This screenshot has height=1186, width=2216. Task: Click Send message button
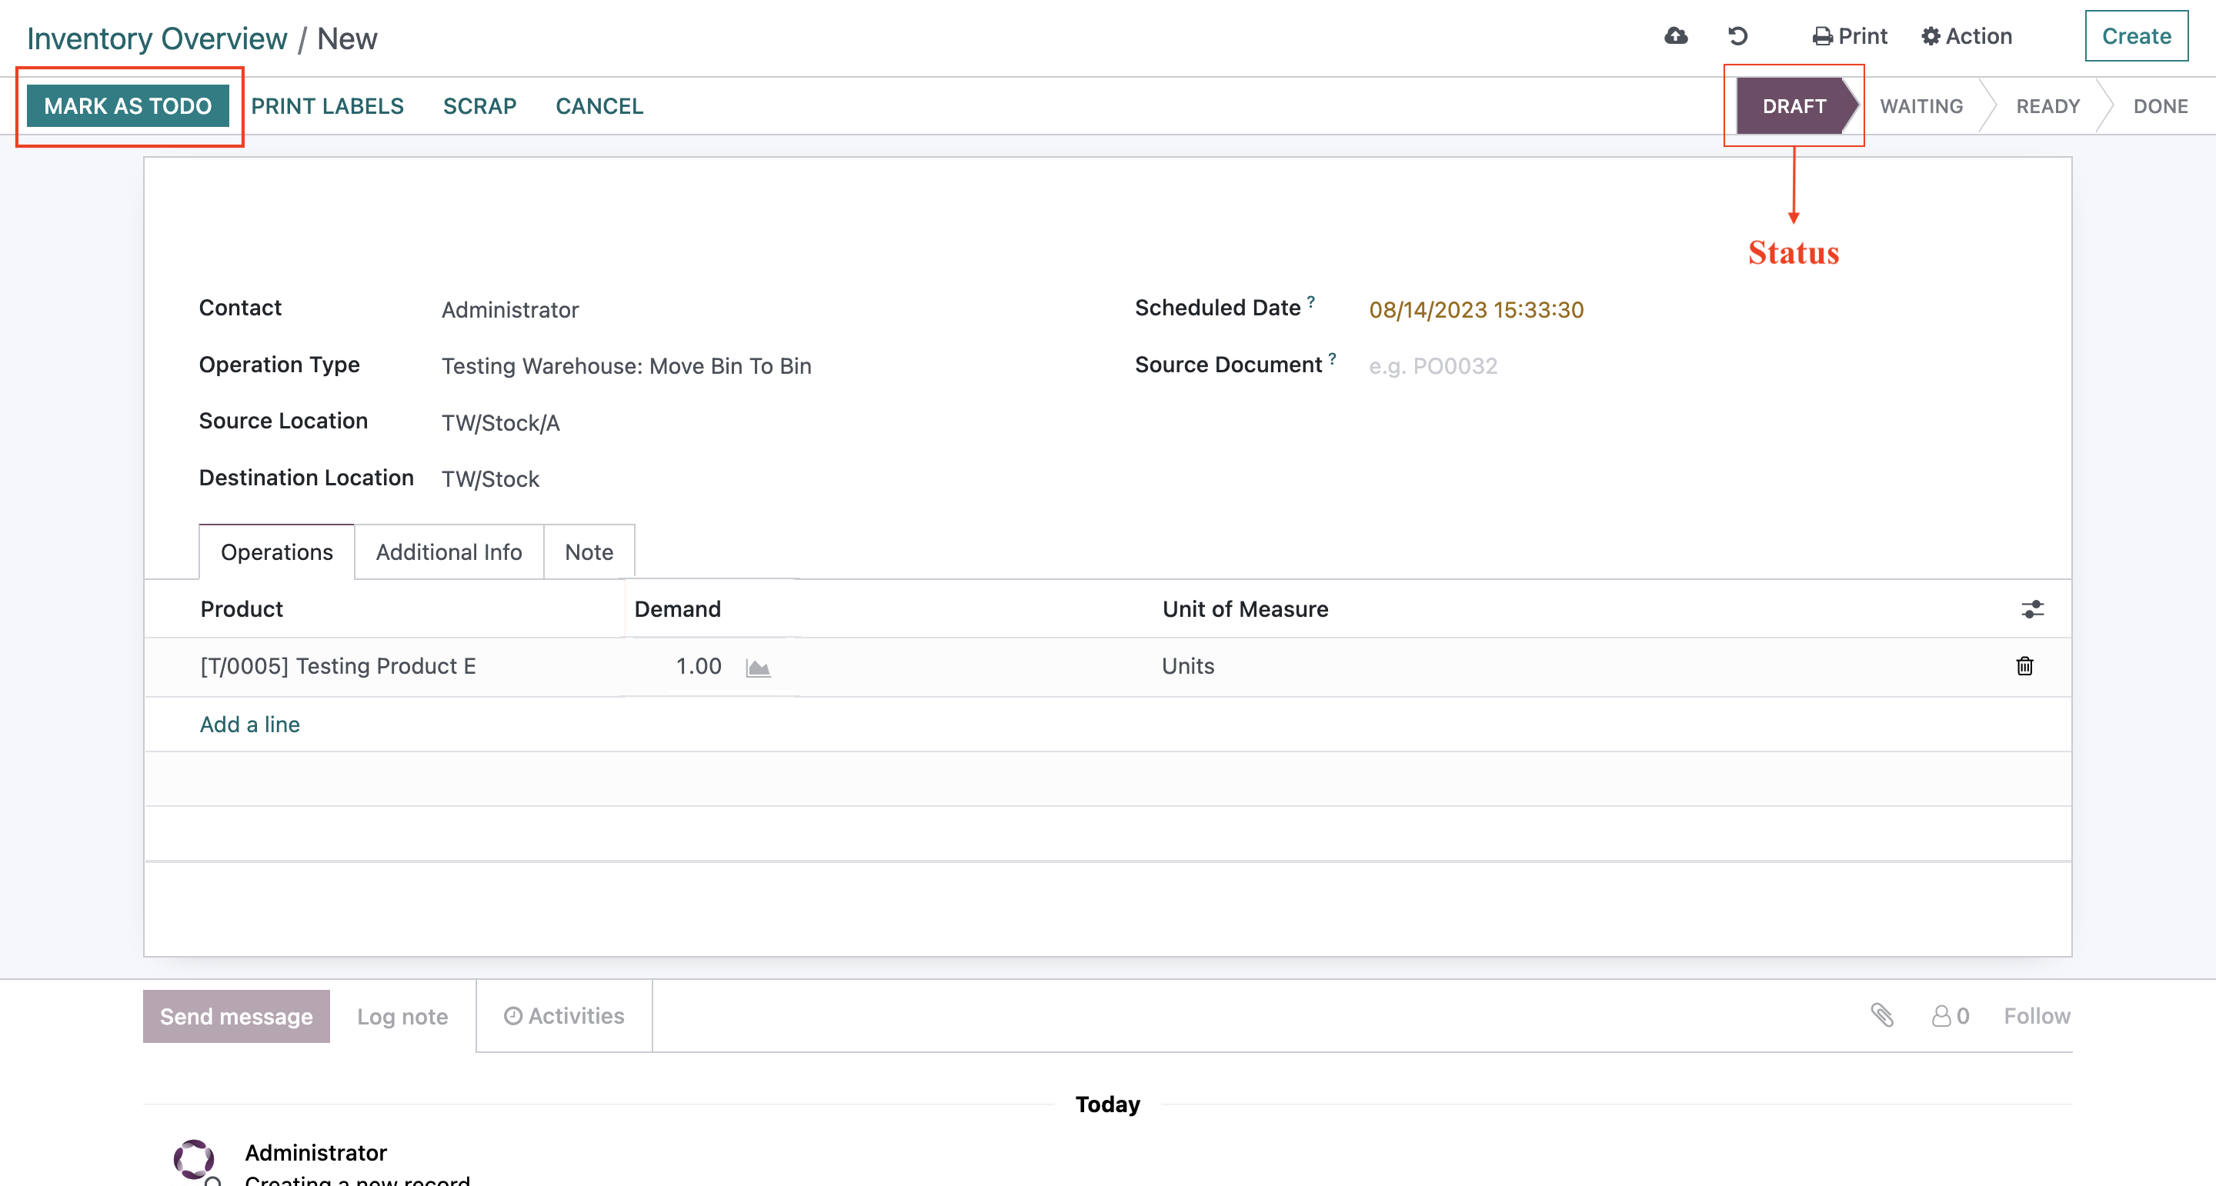236,1017
